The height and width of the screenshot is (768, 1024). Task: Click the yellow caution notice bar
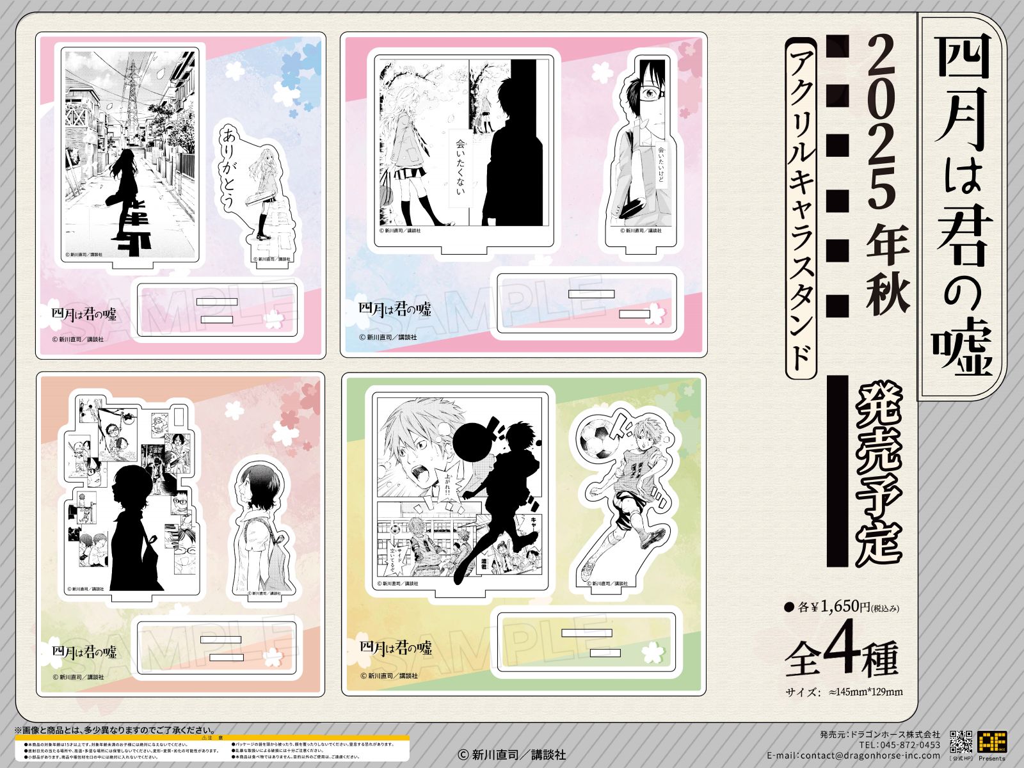coord(212,739)
